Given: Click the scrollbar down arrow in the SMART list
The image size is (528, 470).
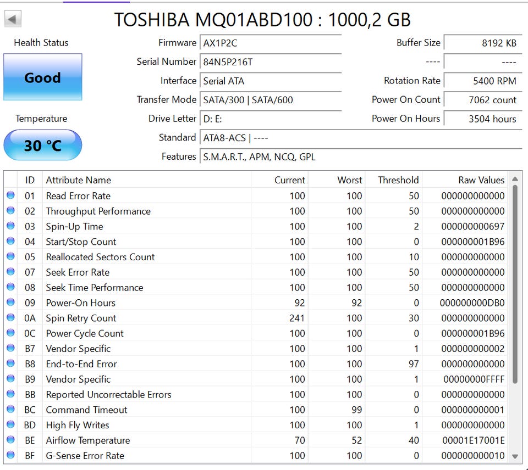Looking at the screenshot, I should [x=515, y=456].
